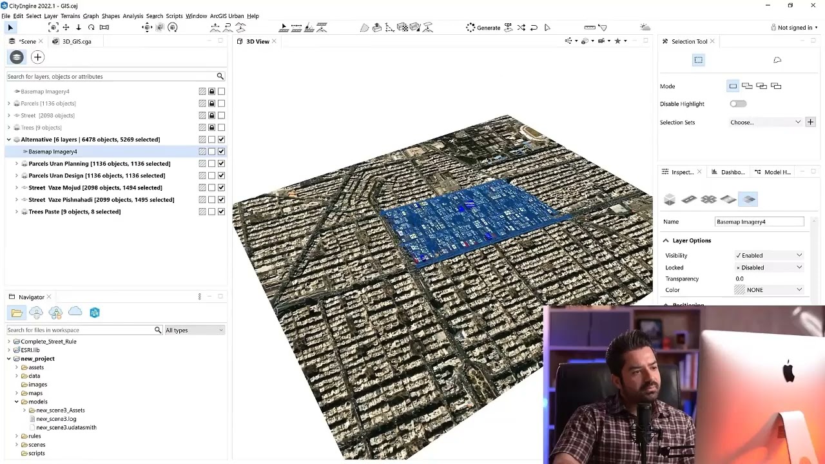
Task: Switch to the 3D_GIS.cga tab
Action: (x=72, y=41)
